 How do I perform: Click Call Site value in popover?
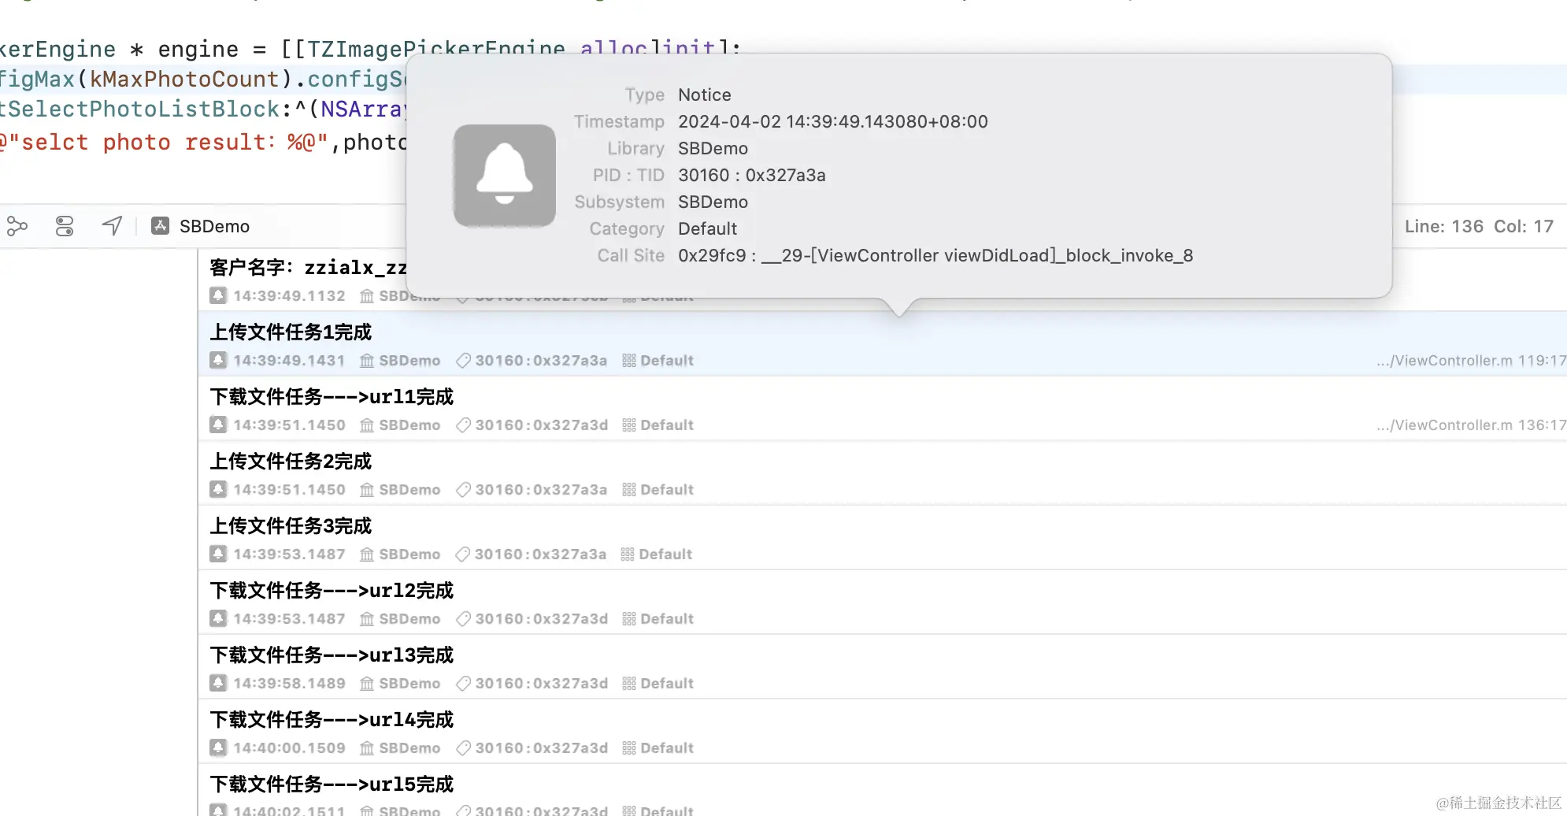pos(935,255)
